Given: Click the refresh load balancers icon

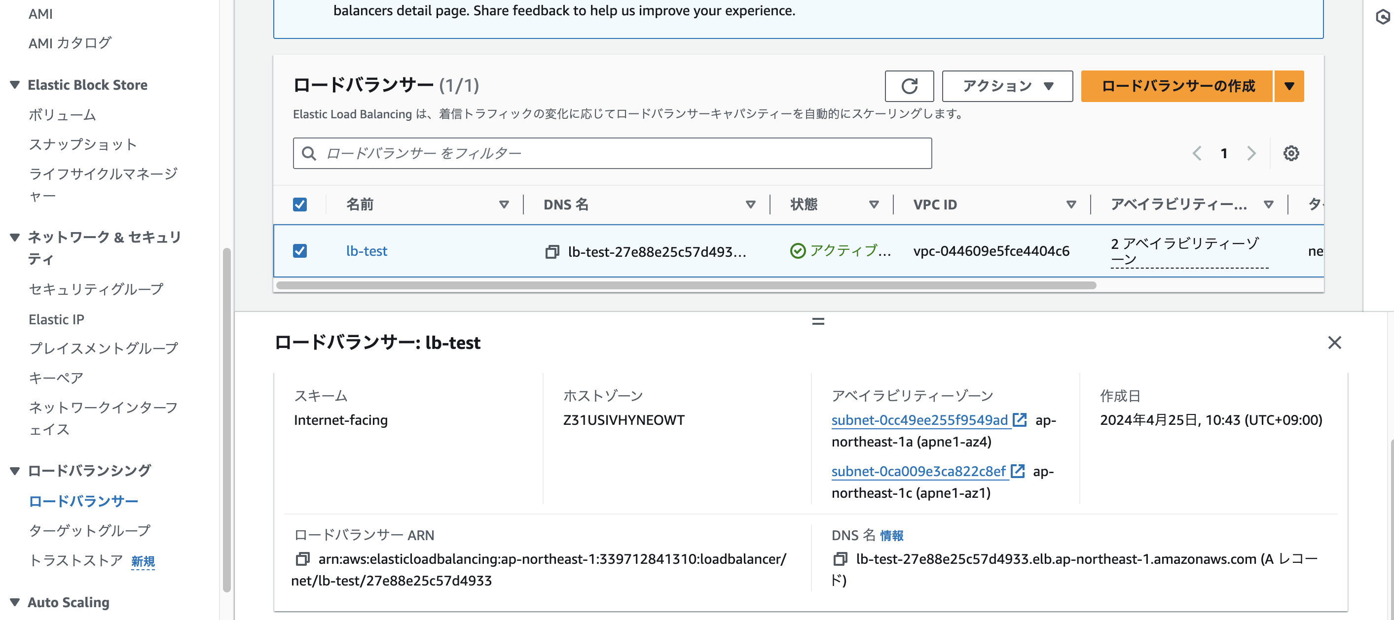Looking at the screenshot, I should (909, 86).
